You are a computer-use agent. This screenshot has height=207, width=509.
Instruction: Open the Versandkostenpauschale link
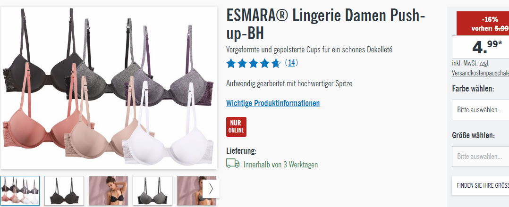(481, 73)
